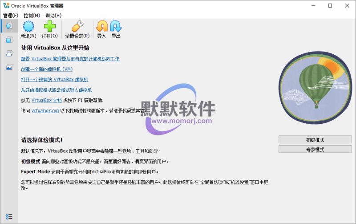
Task: Select the media image sidebar icon
Action: coord(9,67)
